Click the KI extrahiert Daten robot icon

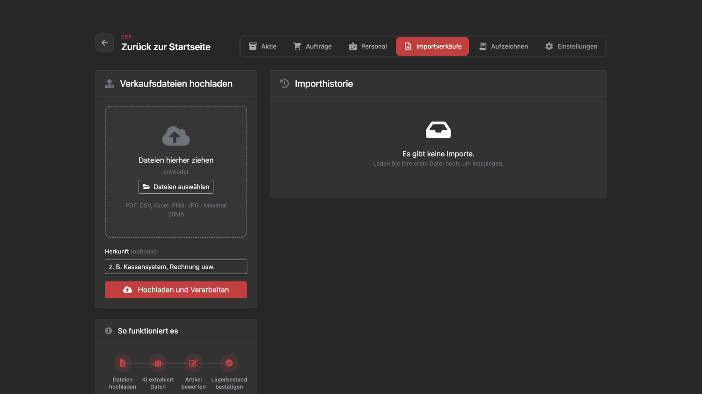[158, 363]
